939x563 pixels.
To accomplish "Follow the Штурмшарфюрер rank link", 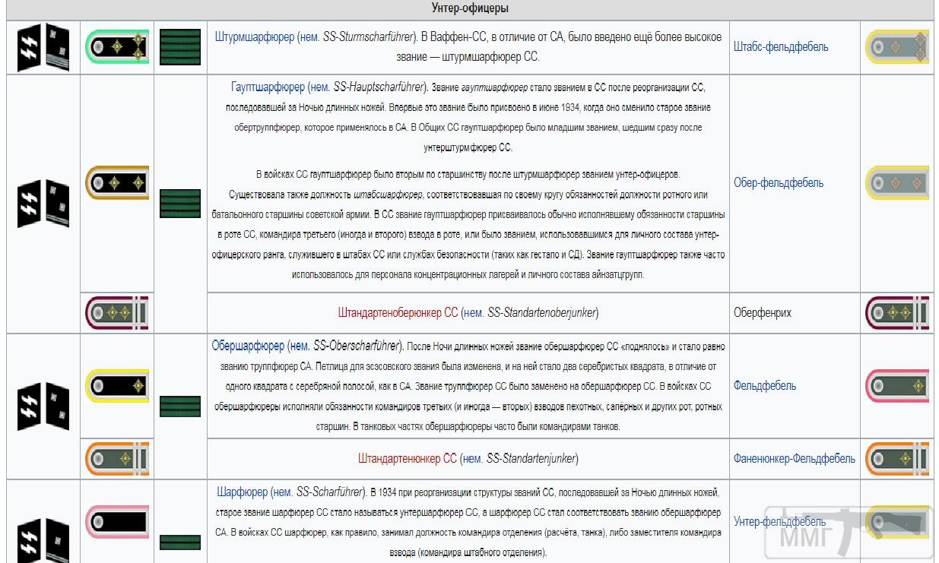I will pos(255,36).
